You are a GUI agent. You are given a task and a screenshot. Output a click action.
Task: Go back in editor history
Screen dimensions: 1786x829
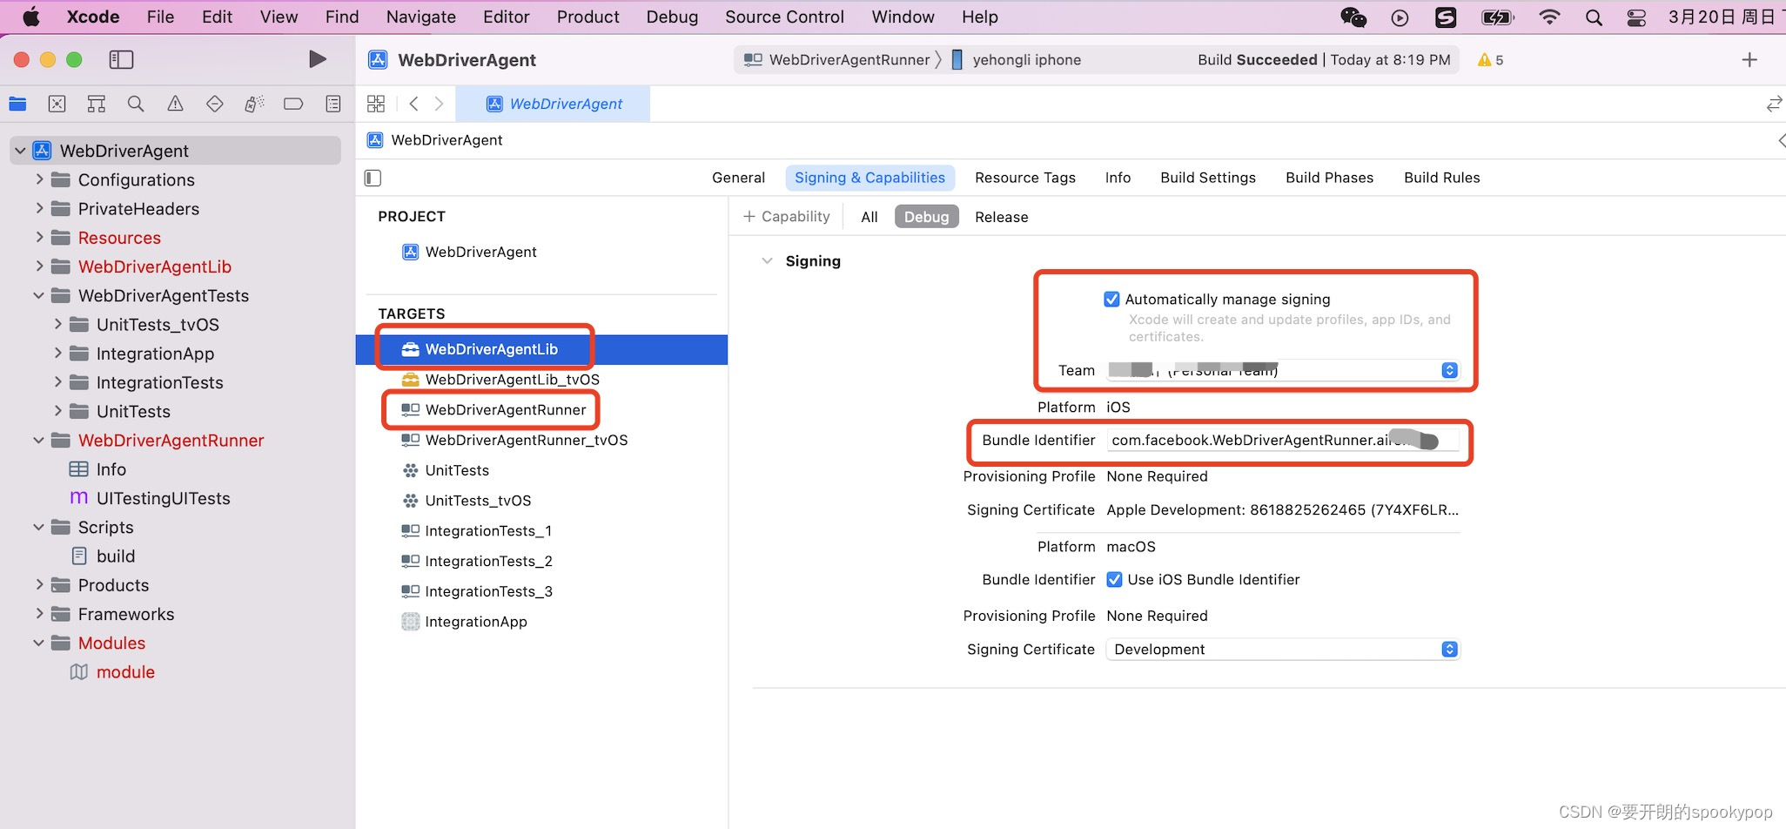[x=414, y=104]
